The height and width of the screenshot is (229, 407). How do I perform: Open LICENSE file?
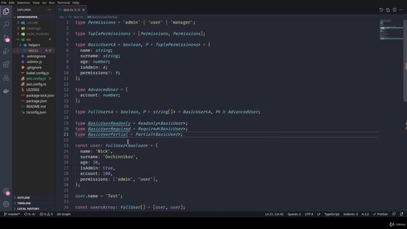[x=32, y=90]
